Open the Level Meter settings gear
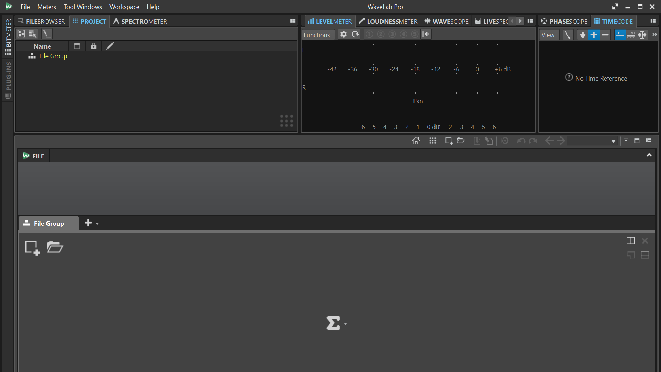The height and width of the screenshot is (372, 661). click(x=343, y=34)
